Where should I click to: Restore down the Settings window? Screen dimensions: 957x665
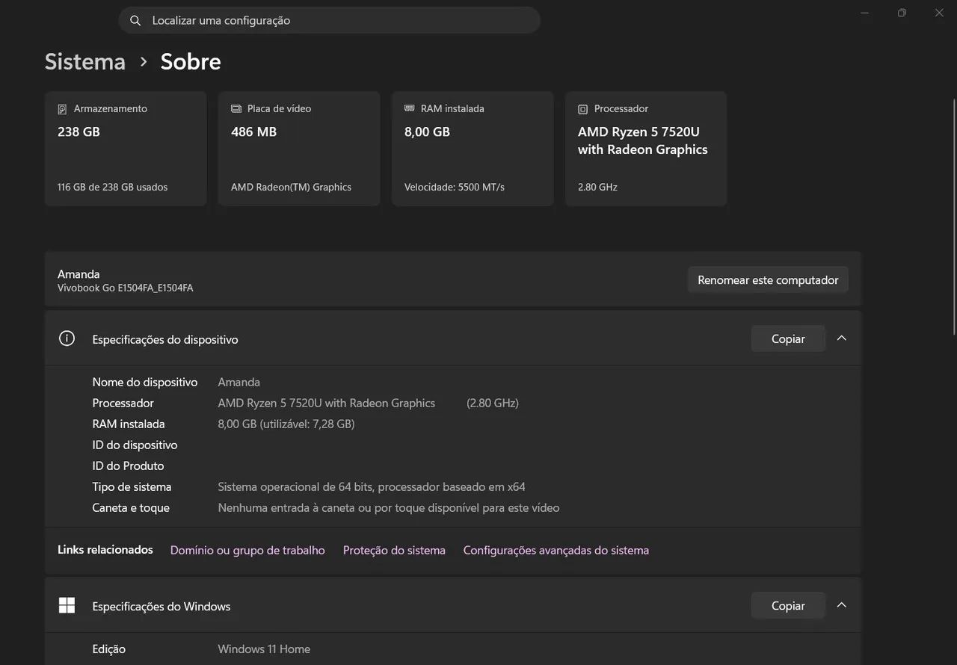(x=902, y=13)
